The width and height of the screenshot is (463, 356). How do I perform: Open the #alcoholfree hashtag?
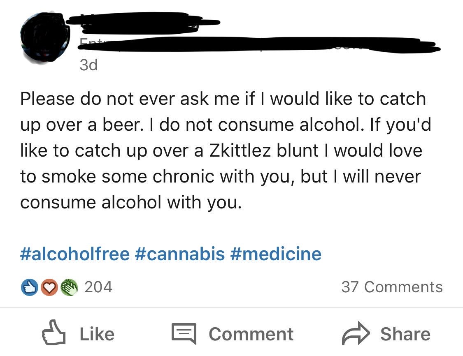[x=74, y=254]
